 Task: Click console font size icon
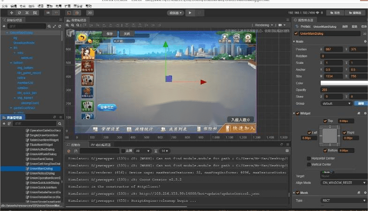click(156, 151)
